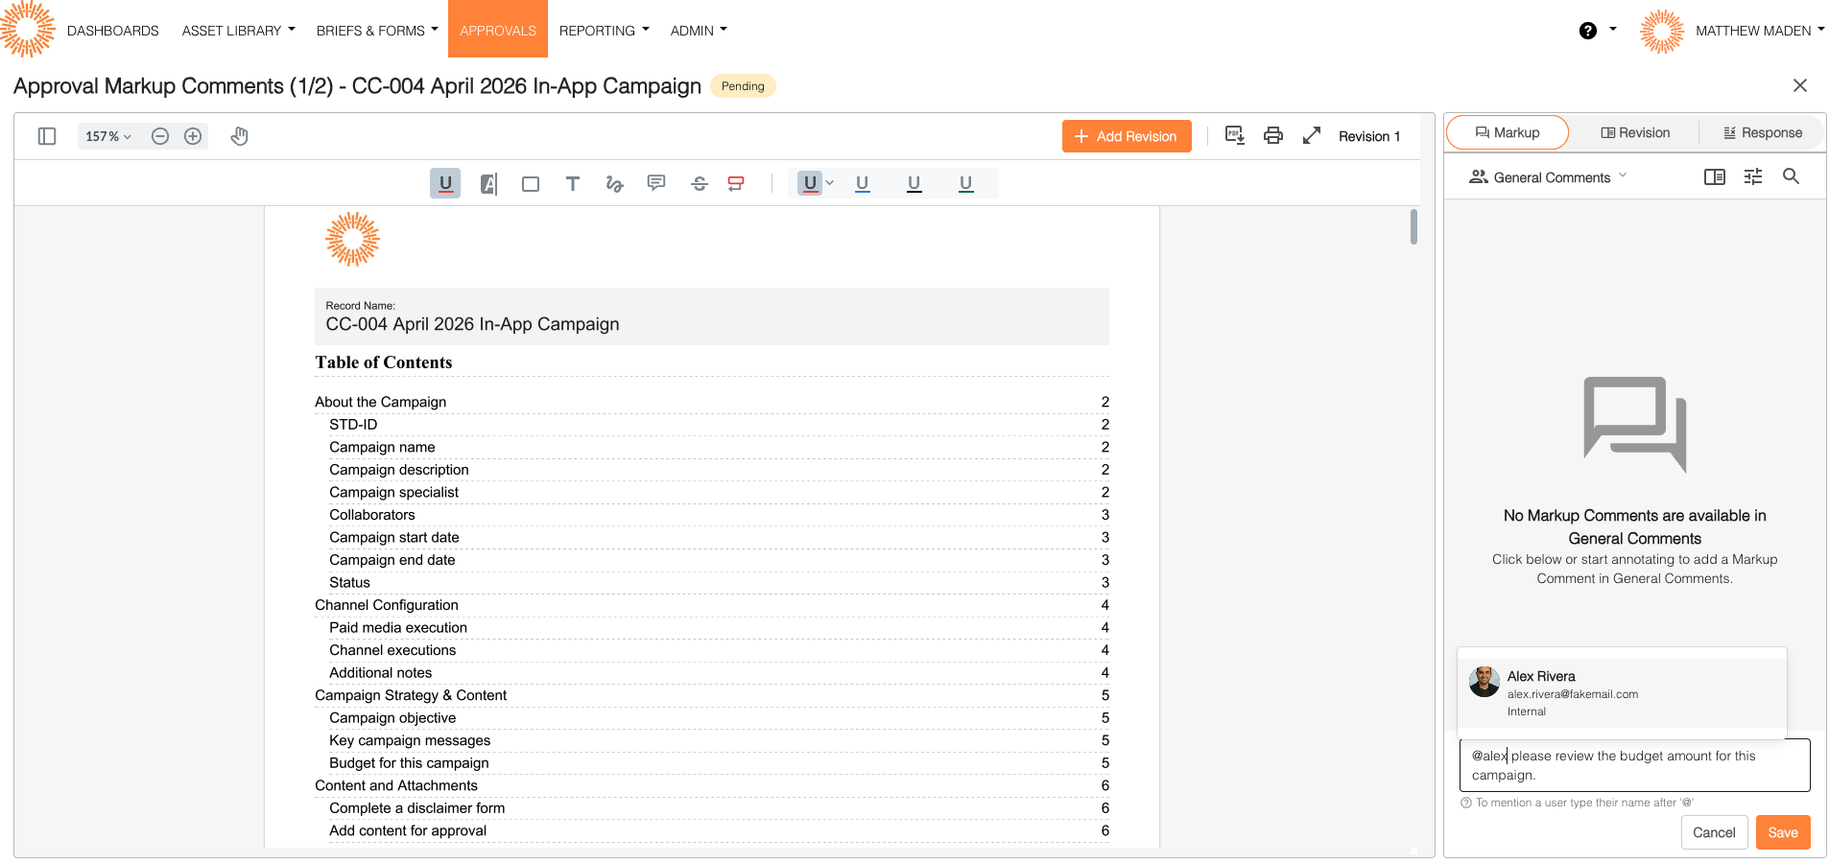Click the 'Budget for this campaign' contents entry
This screenshot has width=1829, height=863.
(409, 763)
